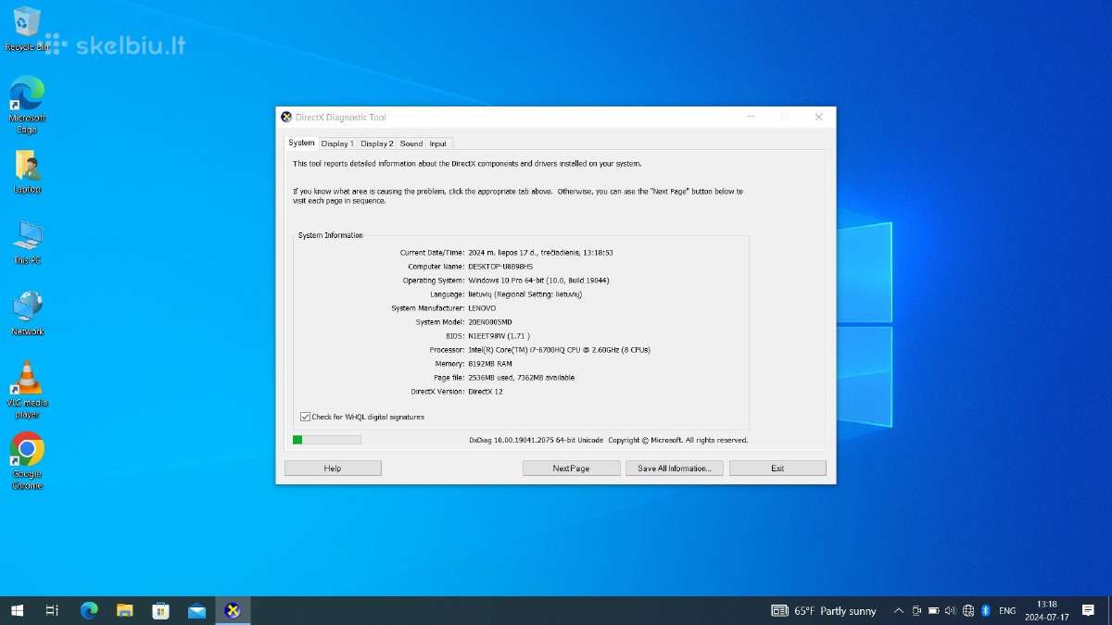Select the Network desktop icon
This screenshot has width=1112, height=625.
tap(27, 314)
